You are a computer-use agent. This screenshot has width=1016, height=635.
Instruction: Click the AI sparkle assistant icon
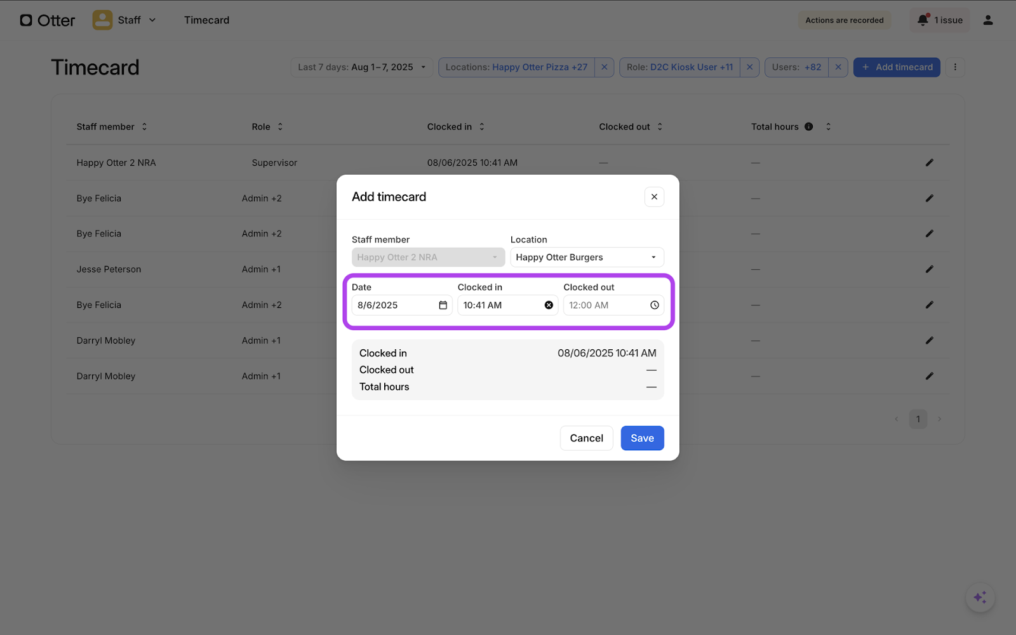(x=980, y=598)
